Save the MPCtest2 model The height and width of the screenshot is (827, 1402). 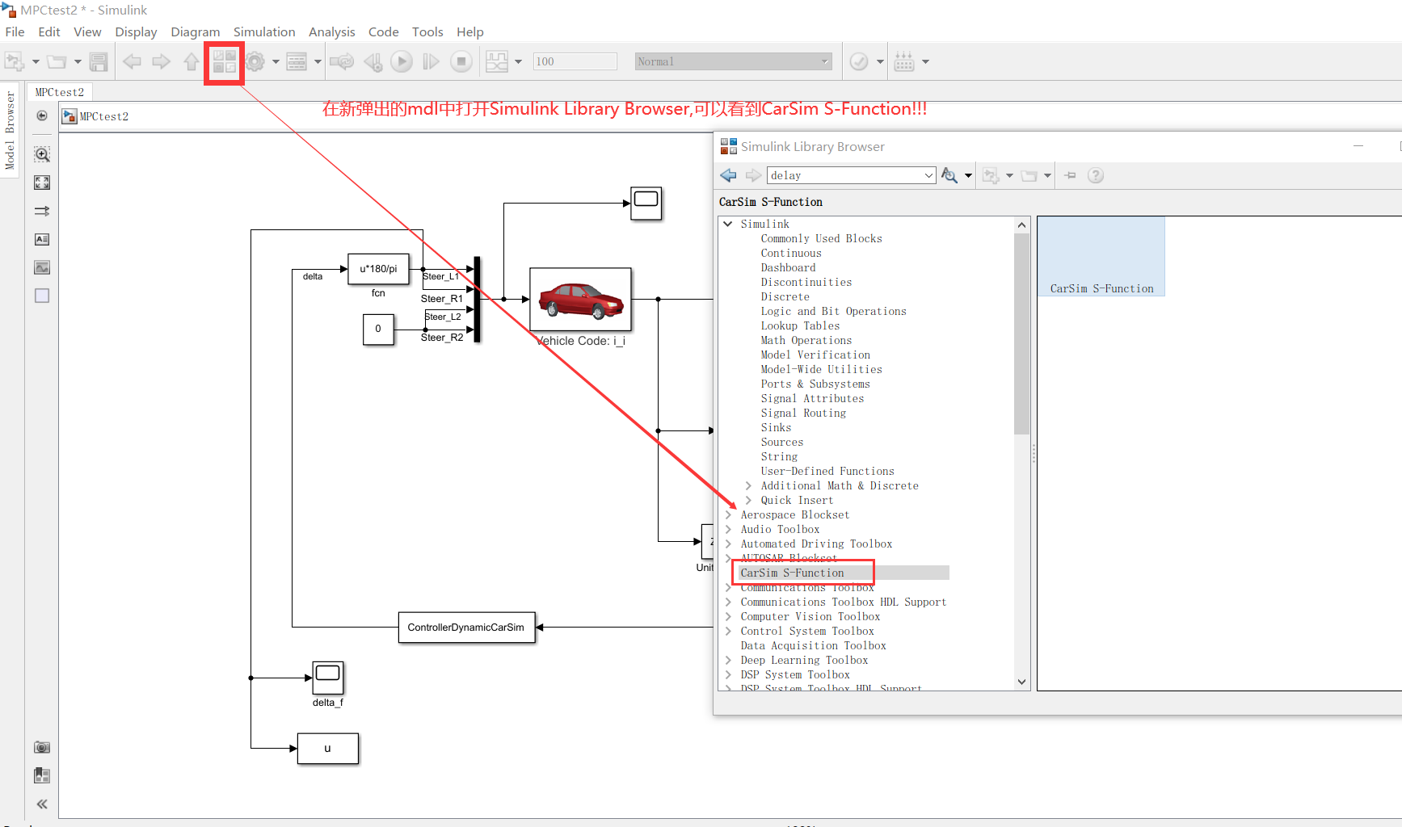(x=98, y=61)
